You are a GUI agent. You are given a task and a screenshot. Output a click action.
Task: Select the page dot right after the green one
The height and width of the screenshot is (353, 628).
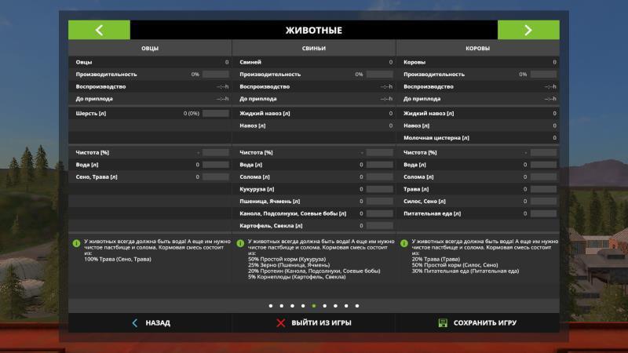[x=325, y=305]
